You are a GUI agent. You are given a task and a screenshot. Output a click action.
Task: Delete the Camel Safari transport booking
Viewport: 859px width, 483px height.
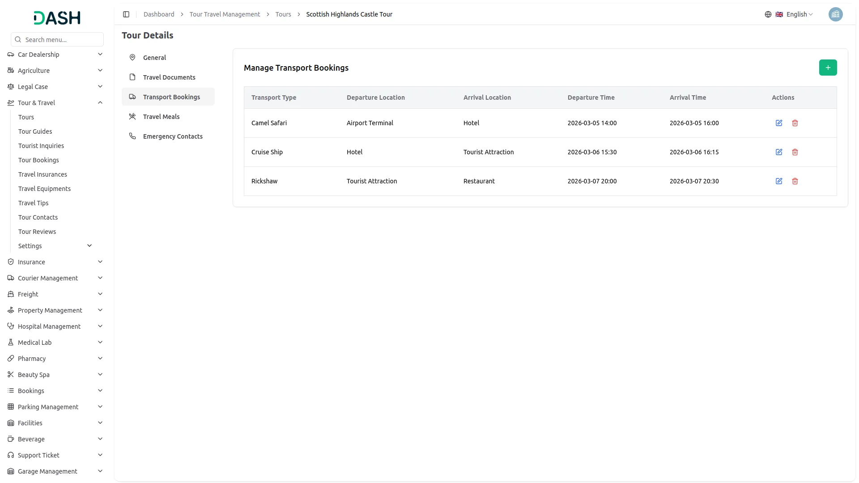795,123
